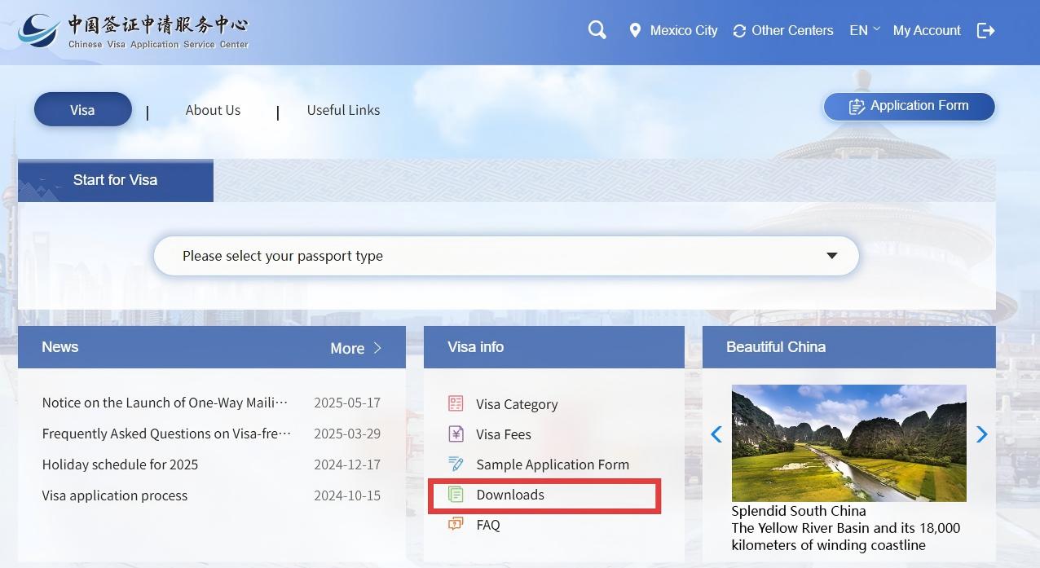The height and width of the screenshot is (568, 1040).
Task: Go to Useful Links menu item
Action: click(343, 110)
